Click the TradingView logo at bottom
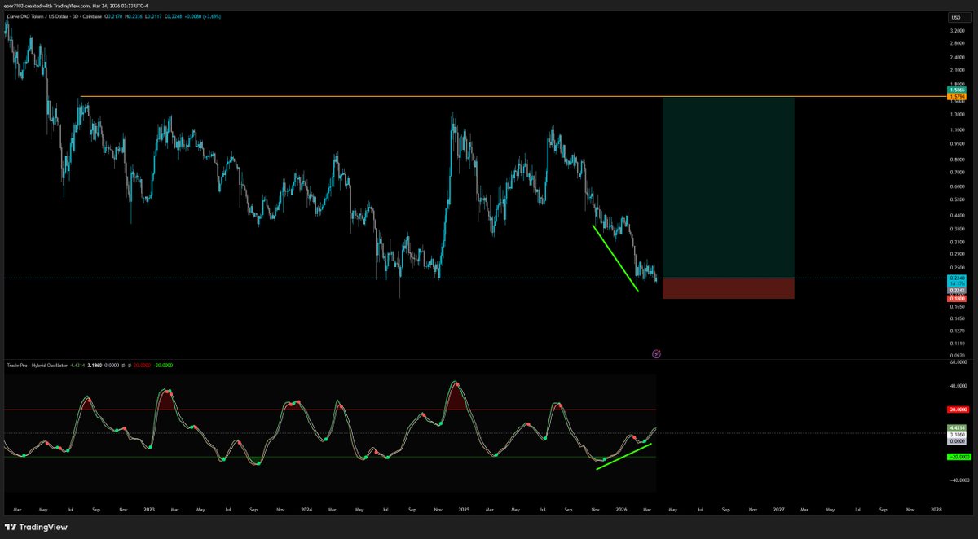This screenshot has height=539, width=978. coord(35,527)
